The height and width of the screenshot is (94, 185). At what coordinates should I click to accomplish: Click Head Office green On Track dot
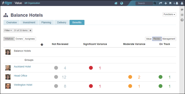pyautogui.click(x=160, y=77)
